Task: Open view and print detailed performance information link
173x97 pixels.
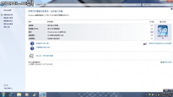Action: pyautogui.click(x=160, y=43)
